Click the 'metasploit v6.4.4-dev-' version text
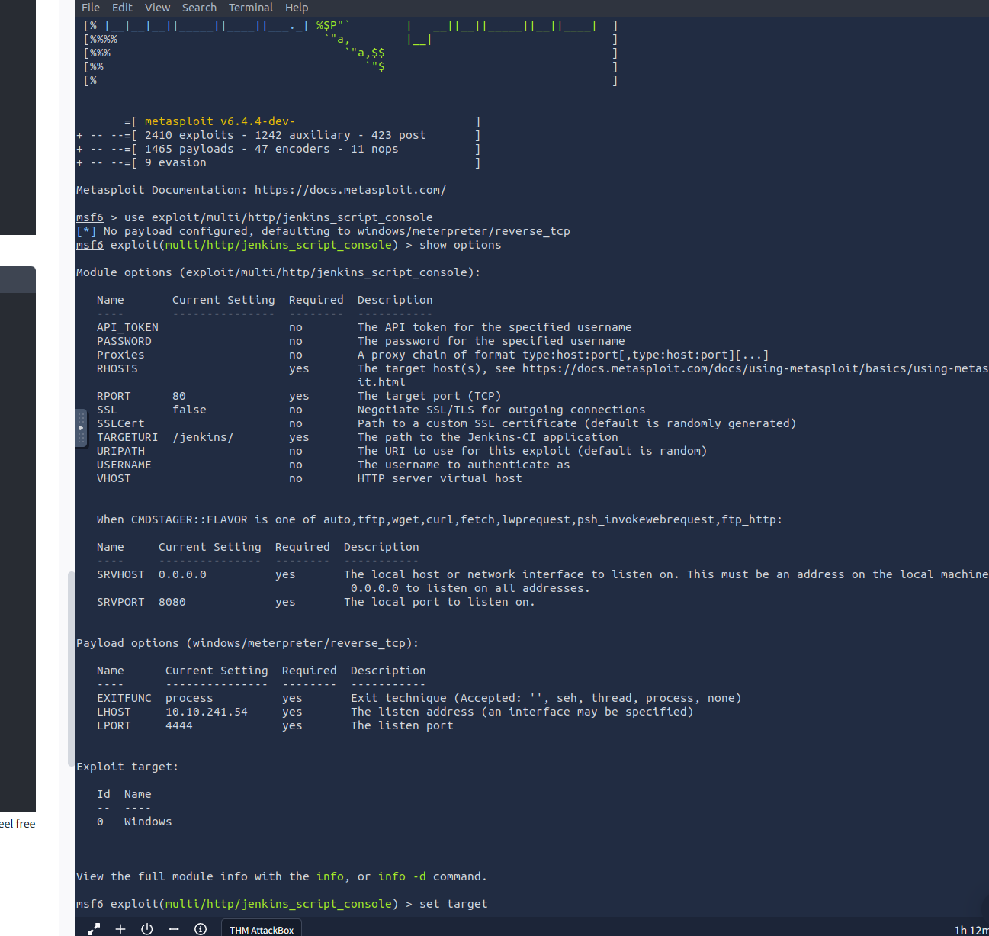The image size is (989, 936). tap(220, 121)
